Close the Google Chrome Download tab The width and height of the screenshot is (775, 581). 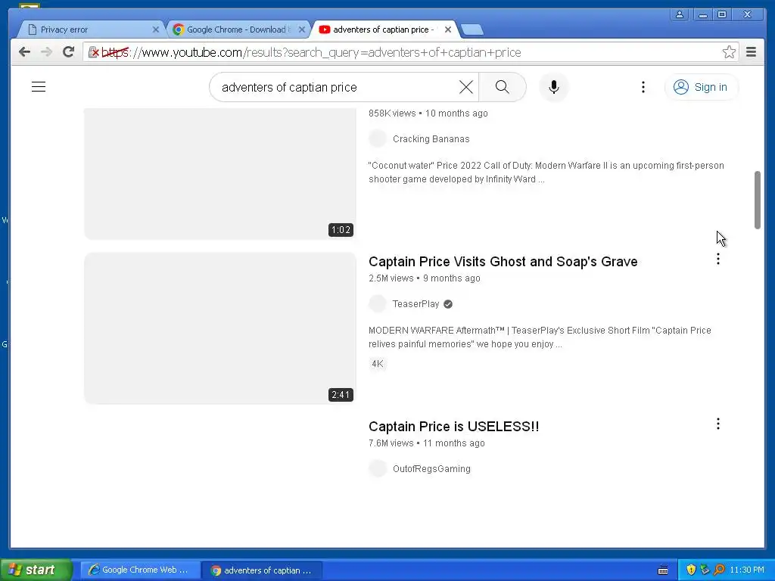(x=302, y=30)
